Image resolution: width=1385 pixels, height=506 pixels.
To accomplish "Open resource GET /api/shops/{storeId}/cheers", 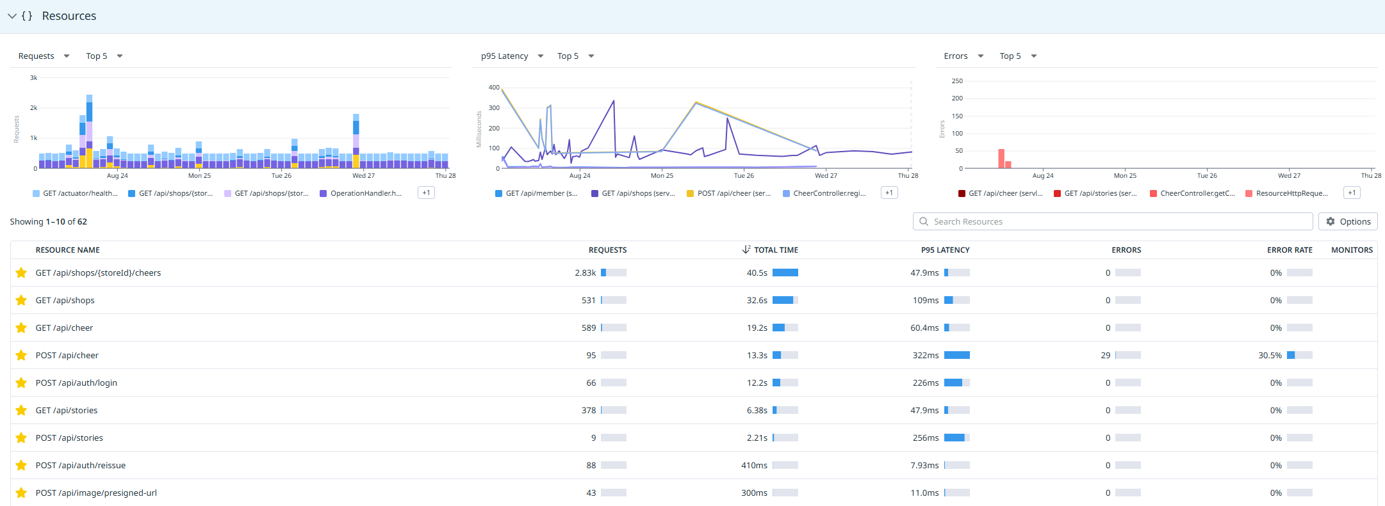I will 98,273.
